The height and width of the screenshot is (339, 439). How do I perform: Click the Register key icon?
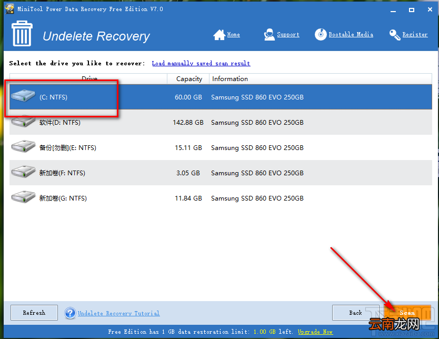coord(395,35)
